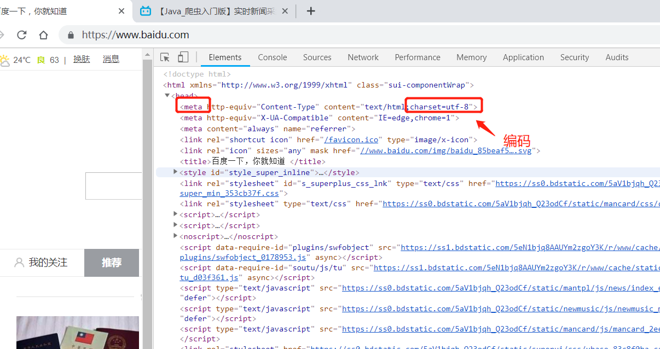Go to the browser home page icon

tap(44, 35)
